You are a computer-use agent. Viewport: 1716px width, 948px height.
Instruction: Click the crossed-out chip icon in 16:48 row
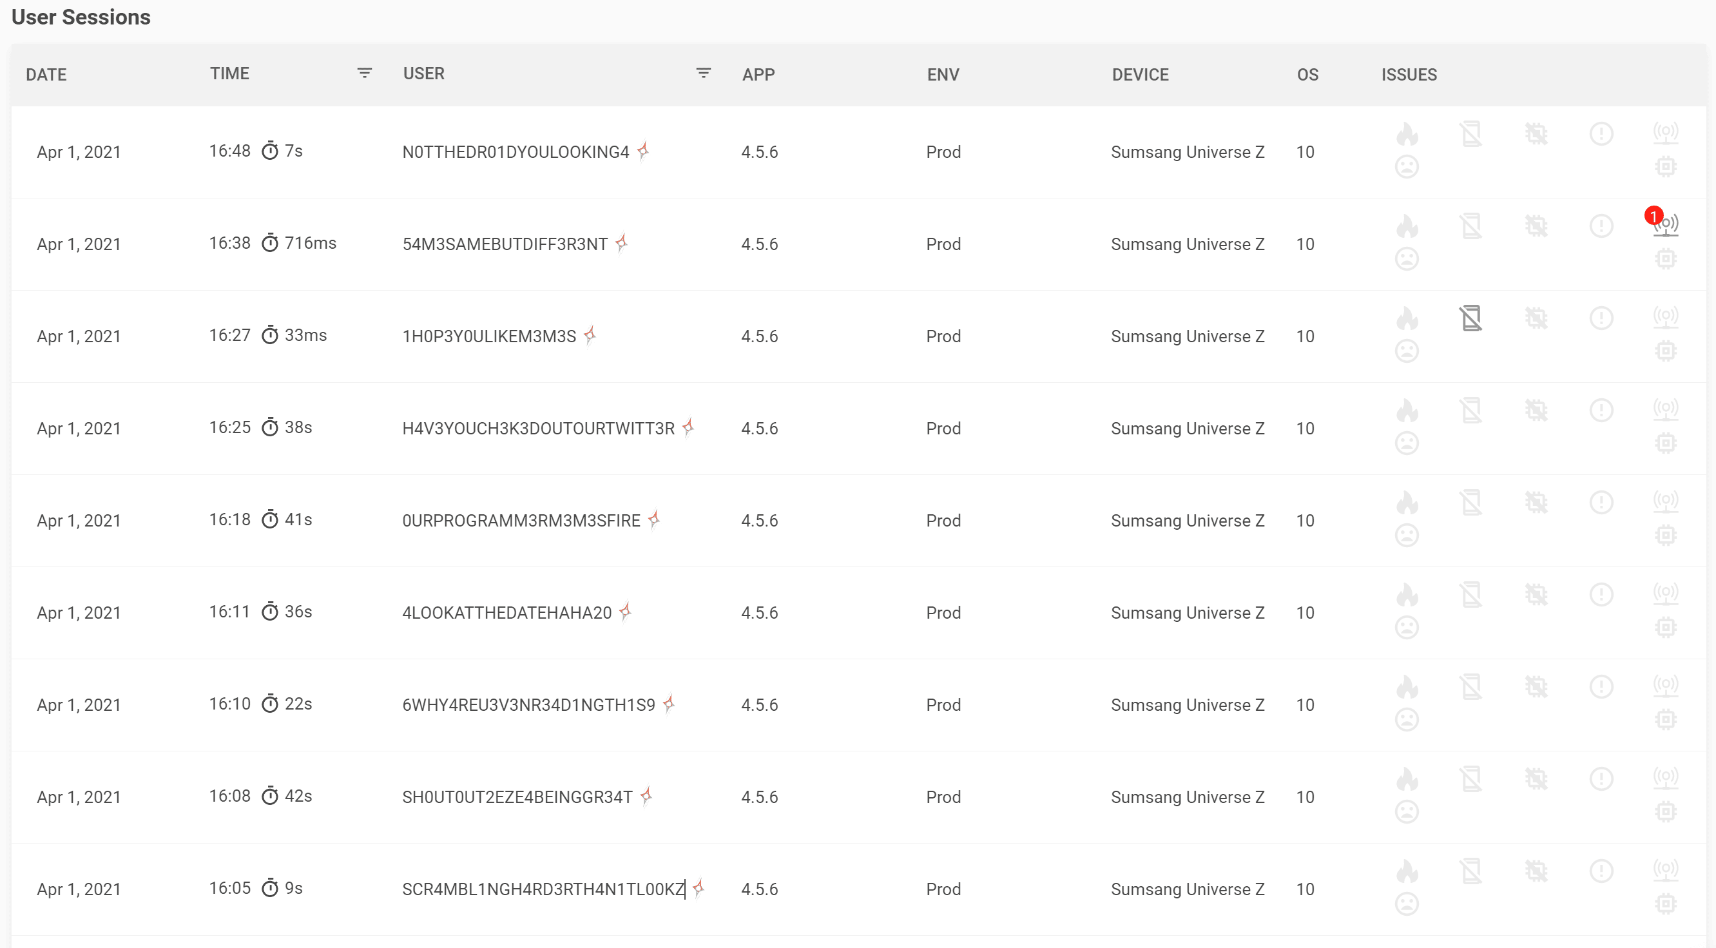[1536, 134]
